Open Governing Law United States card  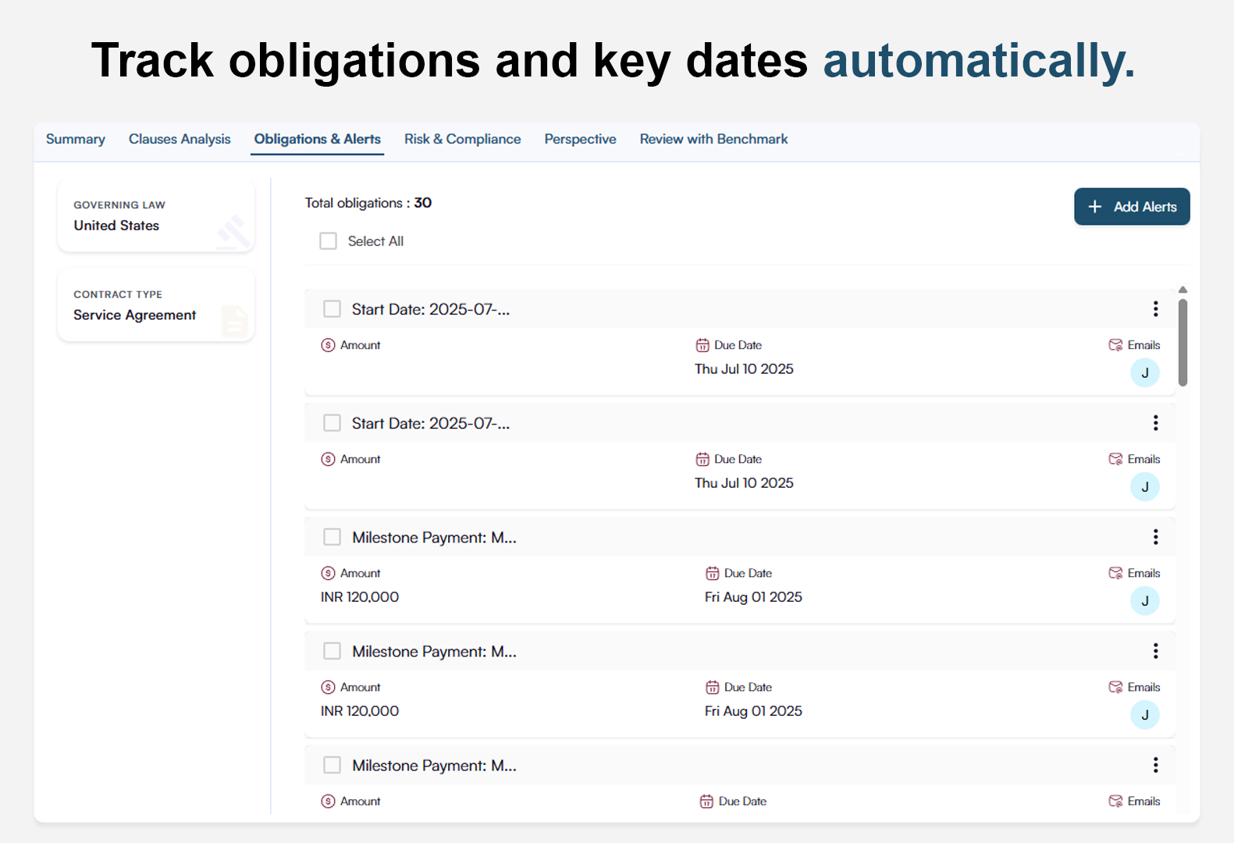156,216
